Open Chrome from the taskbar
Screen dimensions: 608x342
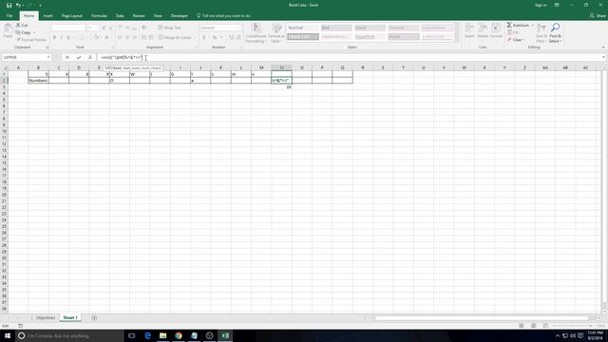pos(179,335)
